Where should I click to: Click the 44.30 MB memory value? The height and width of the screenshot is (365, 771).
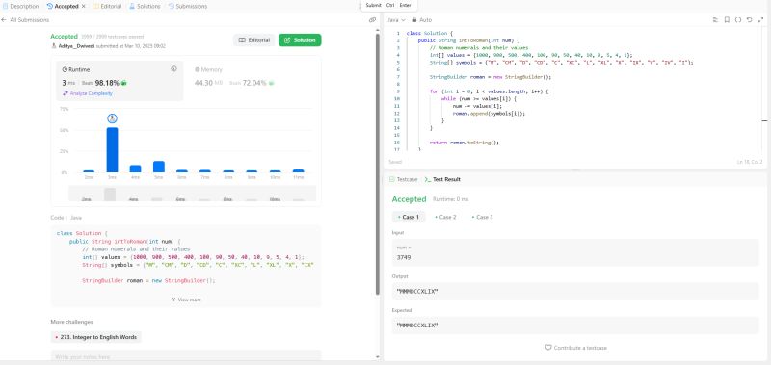[x=208, y=83]
